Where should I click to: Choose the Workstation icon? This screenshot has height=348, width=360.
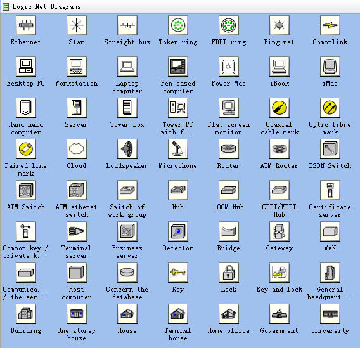point(77,67)
